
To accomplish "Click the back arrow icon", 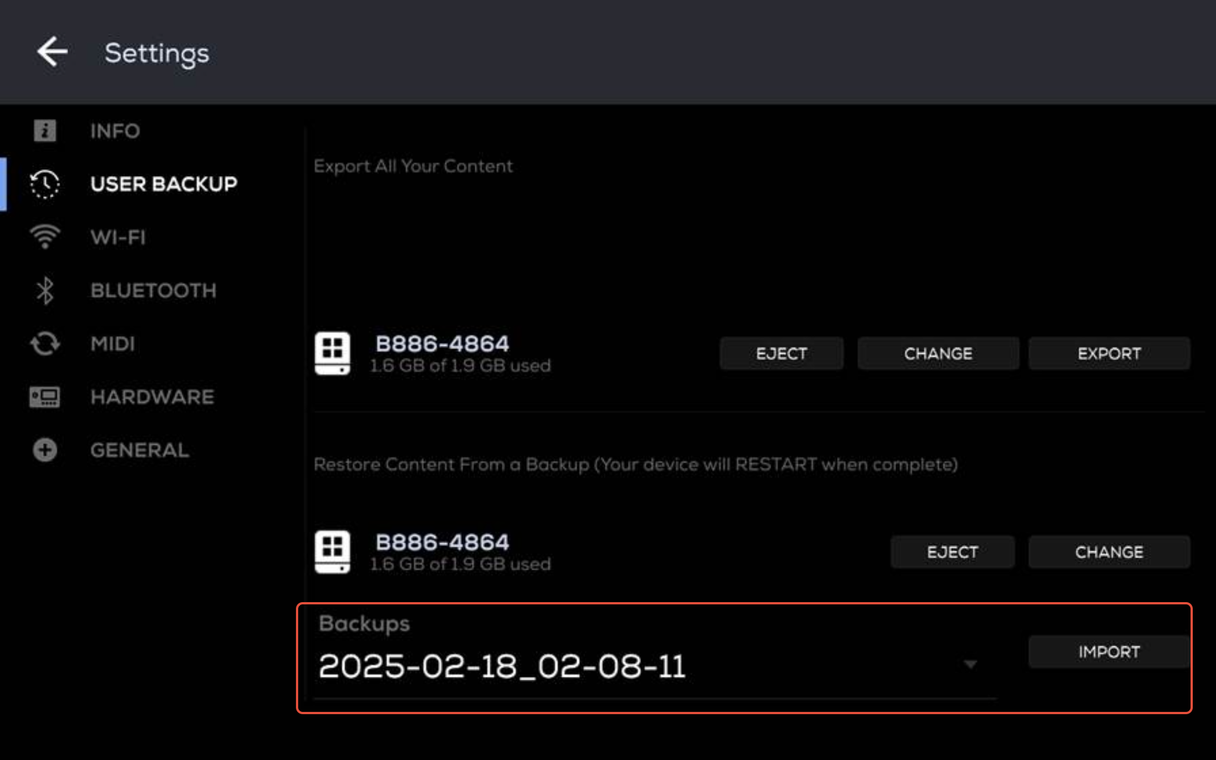I will (x=52, y=52).
